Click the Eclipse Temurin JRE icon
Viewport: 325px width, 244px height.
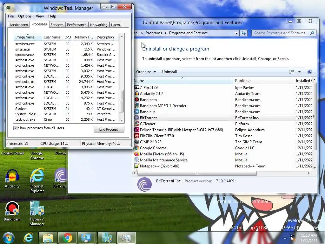pyautogui.click(x=136, y=130)
